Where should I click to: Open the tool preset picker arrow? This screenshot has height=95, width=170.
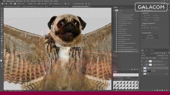click(x=8, y=4)
